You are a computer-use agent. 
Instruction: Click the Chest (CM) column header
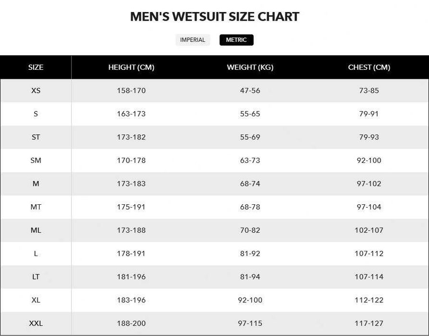pos(369,67)
